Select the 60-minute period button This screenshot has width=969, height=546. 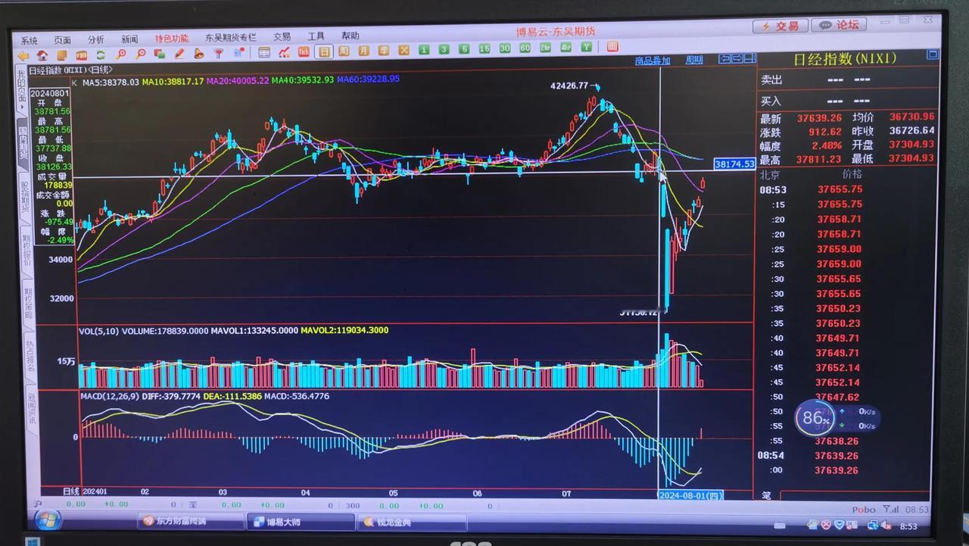[x=525, y=48]
